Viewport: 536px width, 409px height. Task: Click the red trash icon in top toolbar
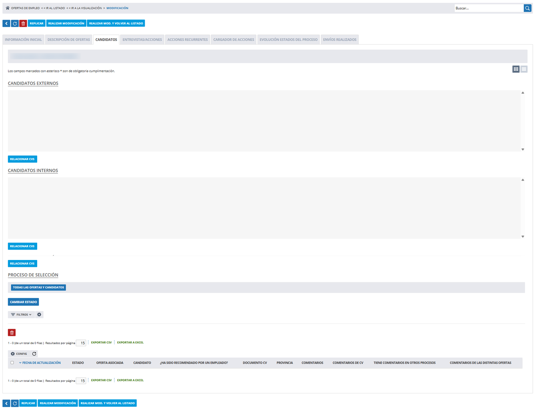(x=23, y=24)
